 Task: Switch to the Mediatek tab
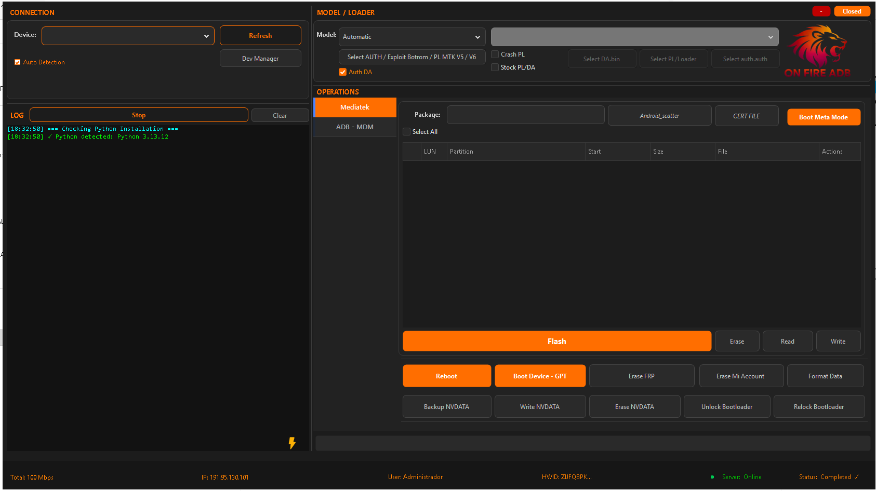[x=355, y=107]
